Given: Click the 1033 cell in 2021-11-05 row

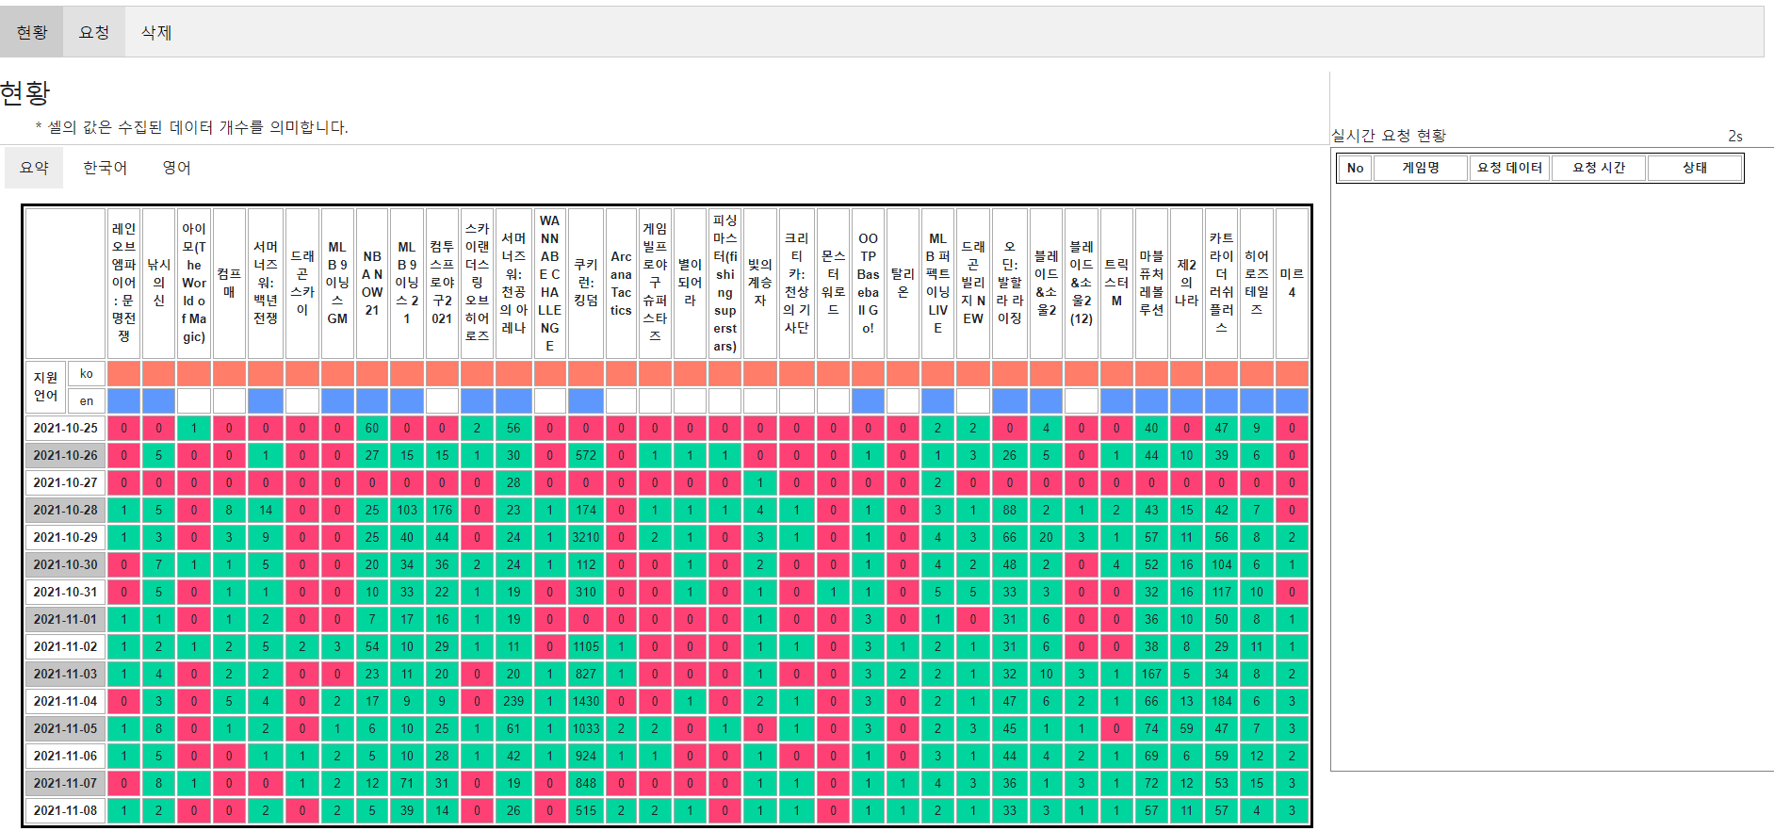Looking at the screenshot, I should click(x=586, y=728).
